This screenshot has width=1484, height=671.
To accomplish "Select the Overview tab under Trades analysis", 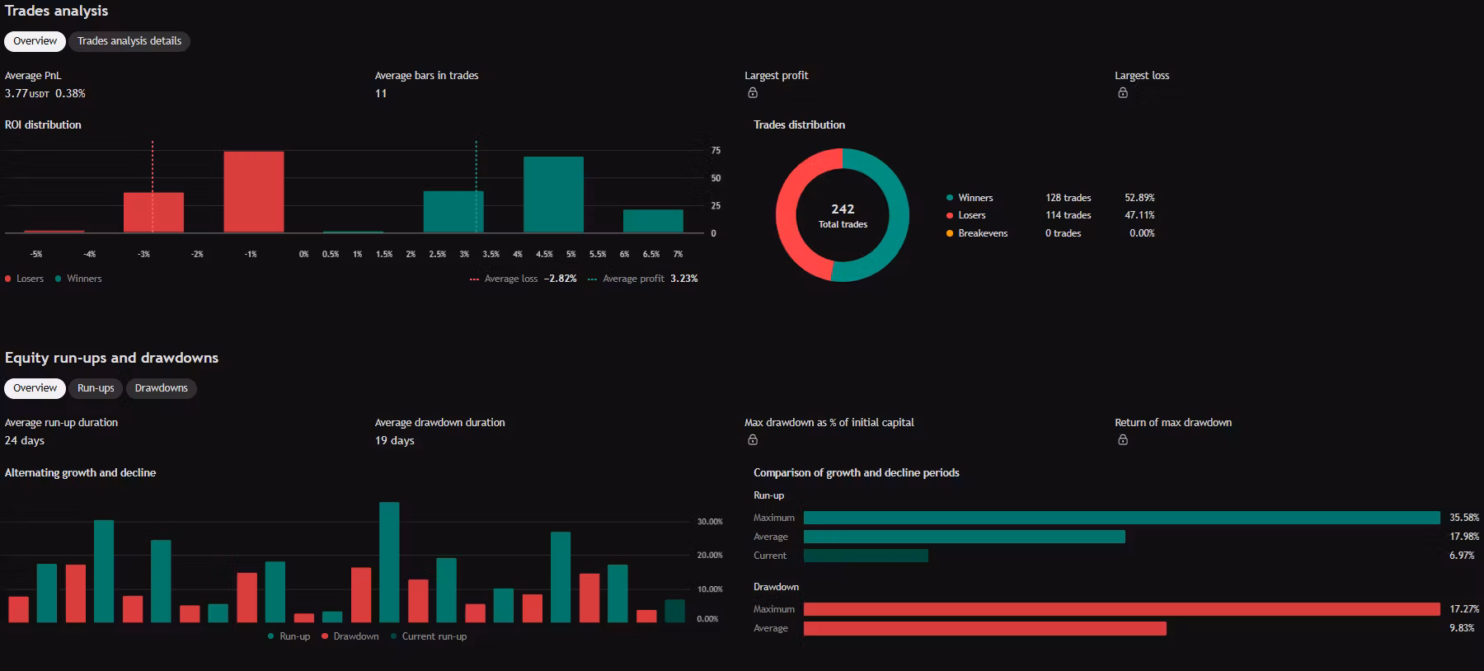I will tap(35, 41).
